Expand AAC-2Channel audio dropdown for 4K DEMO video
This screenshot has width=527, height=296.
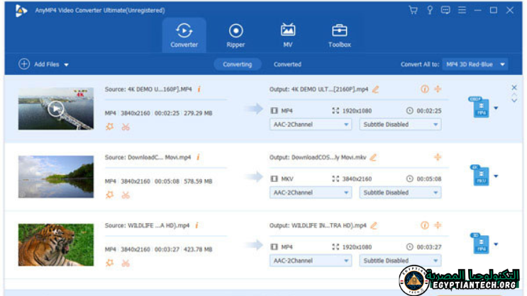coord(311,125)
